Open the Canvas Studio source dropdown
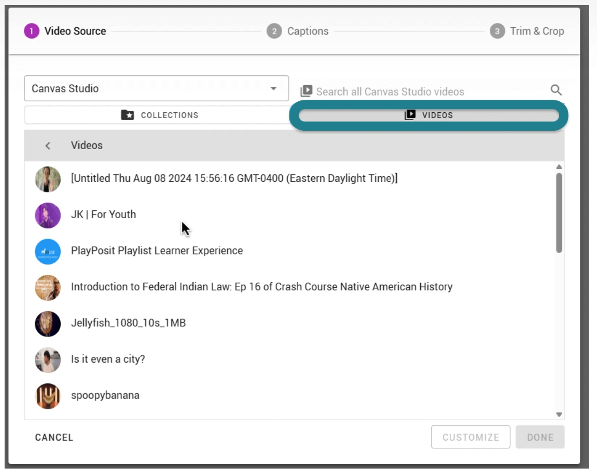Screen dimensions: 597x475 (156, 88)
